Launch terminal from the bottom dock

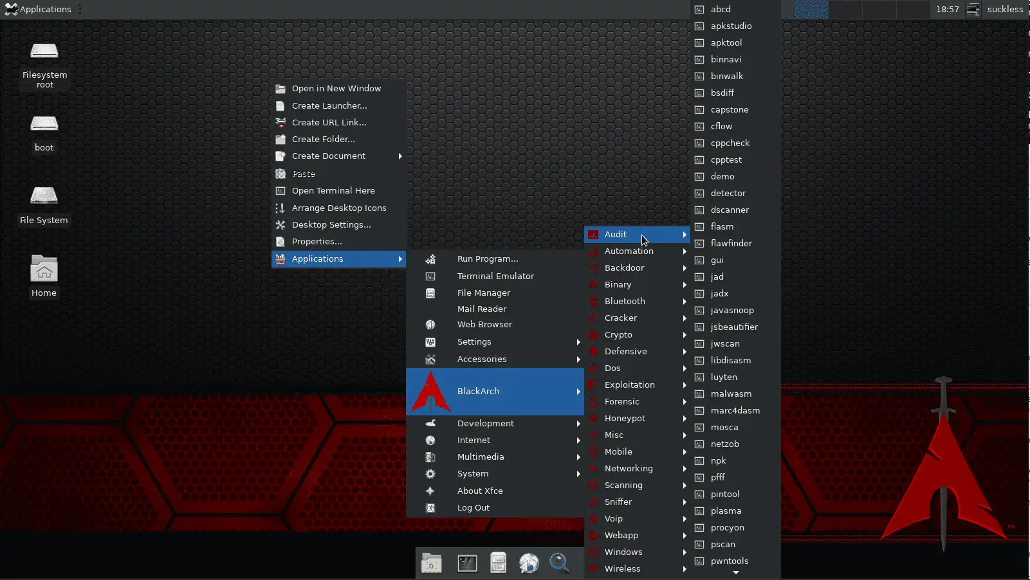[467, 563]
